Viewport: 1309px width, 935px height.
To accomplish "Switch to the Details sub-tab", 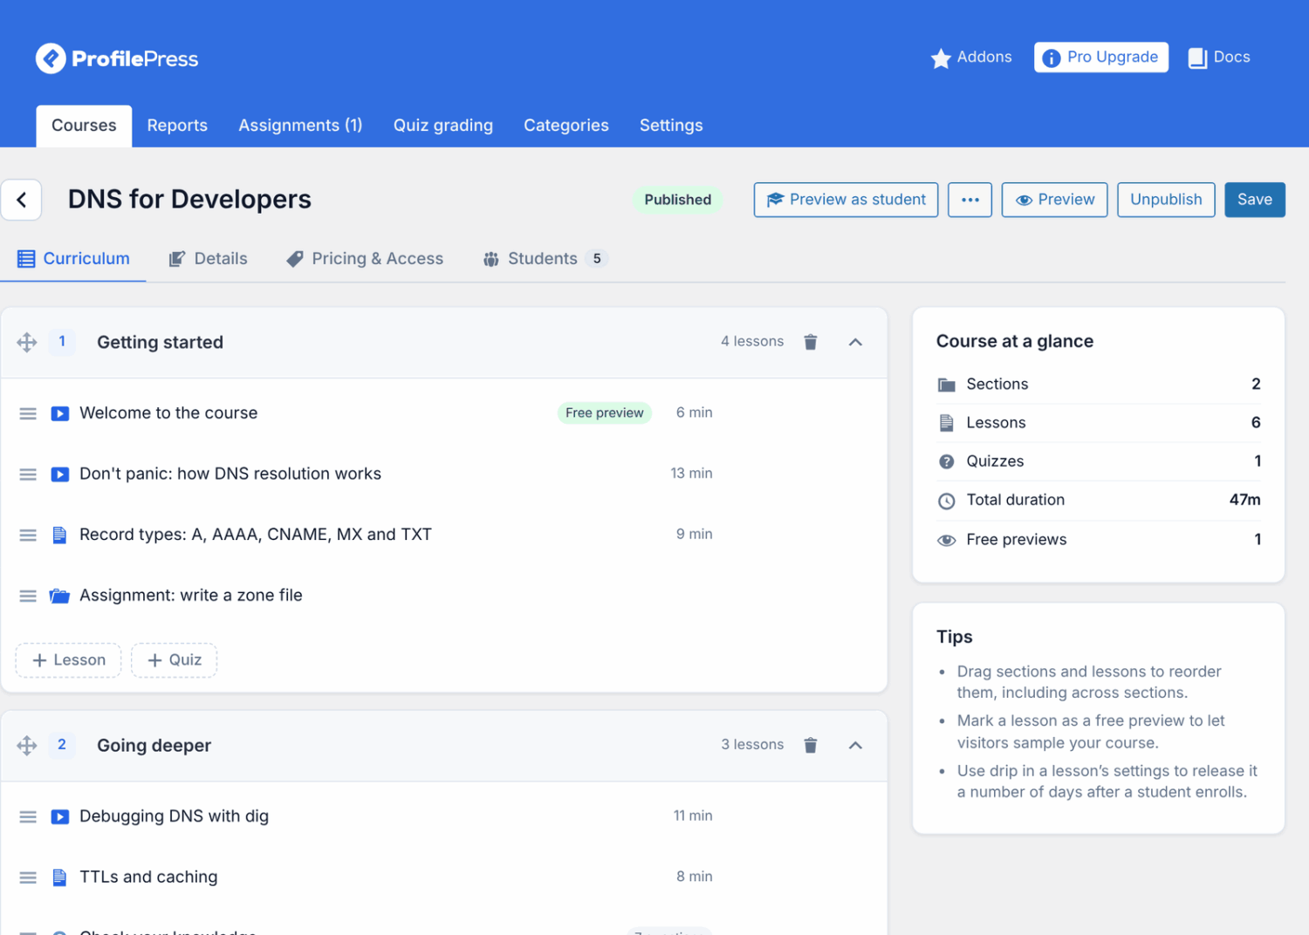I will pyautogui.click(x=208, y=259).
